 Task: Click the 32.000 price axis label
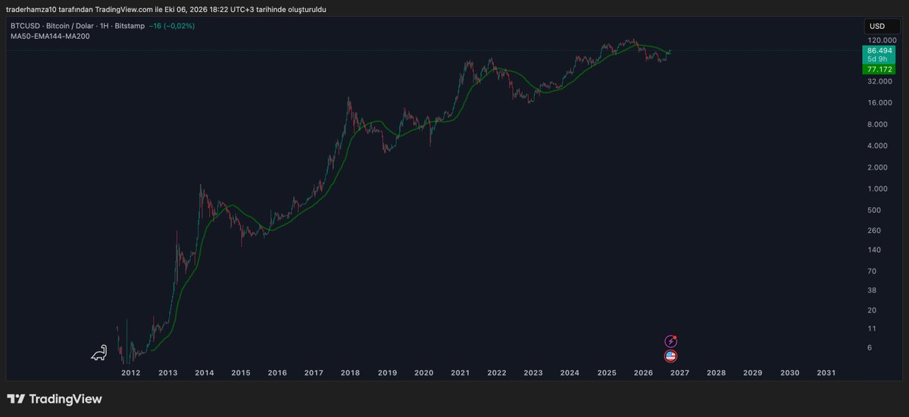click(882, 81)
